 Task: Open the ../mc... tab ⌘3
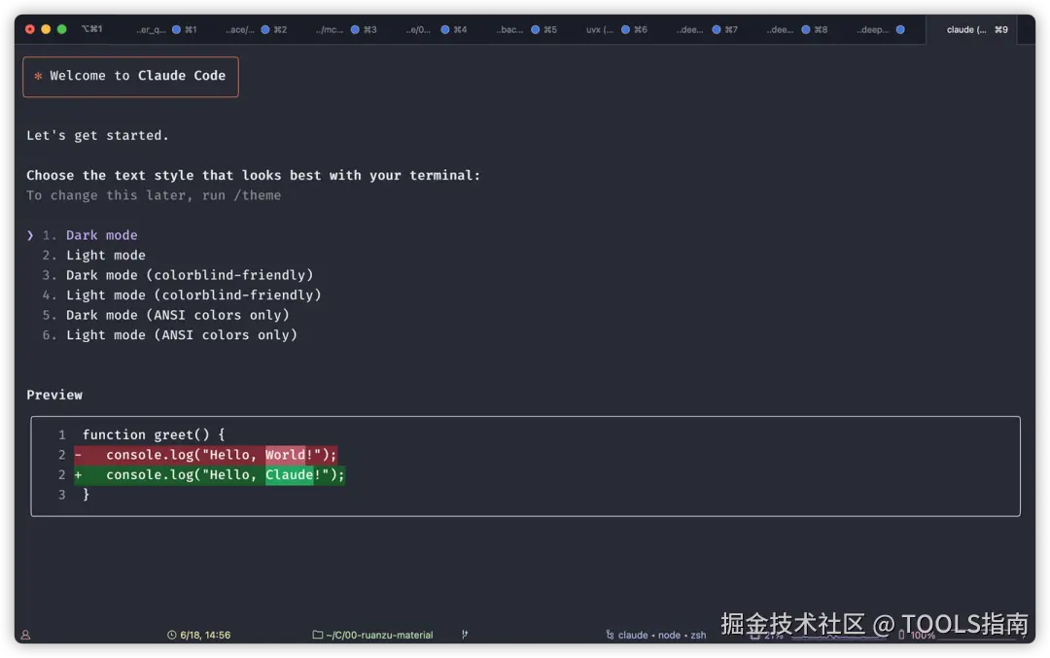coord(345,29)
